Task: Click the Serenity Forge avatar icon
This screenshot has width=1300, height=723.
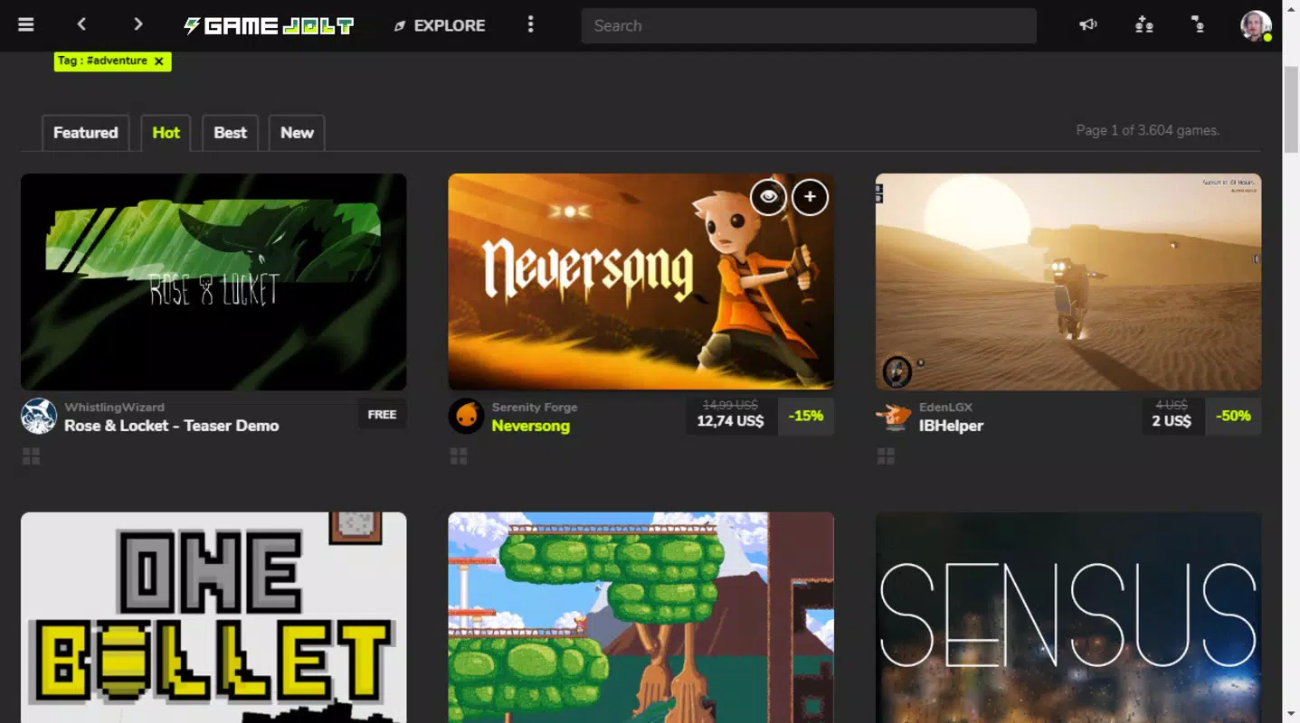Action: pyautogui.click(x=467, y=417)
